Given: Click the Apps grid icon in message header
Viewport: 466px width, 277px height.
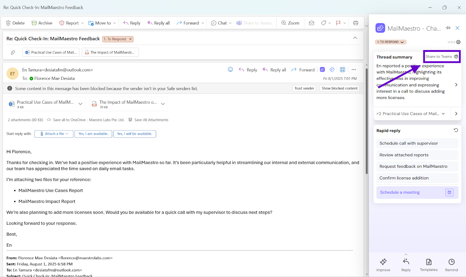Looking at the screenshot, I should [x=343, y=69].
